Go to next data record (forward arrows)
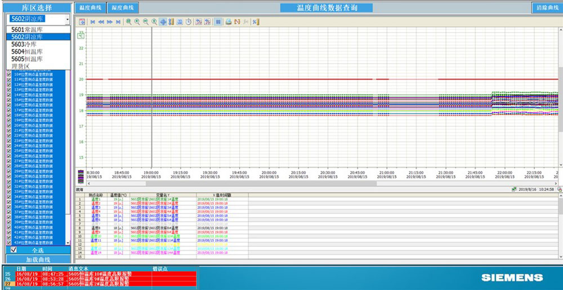Screen dimensions: 563x290 tap(110, 22)
